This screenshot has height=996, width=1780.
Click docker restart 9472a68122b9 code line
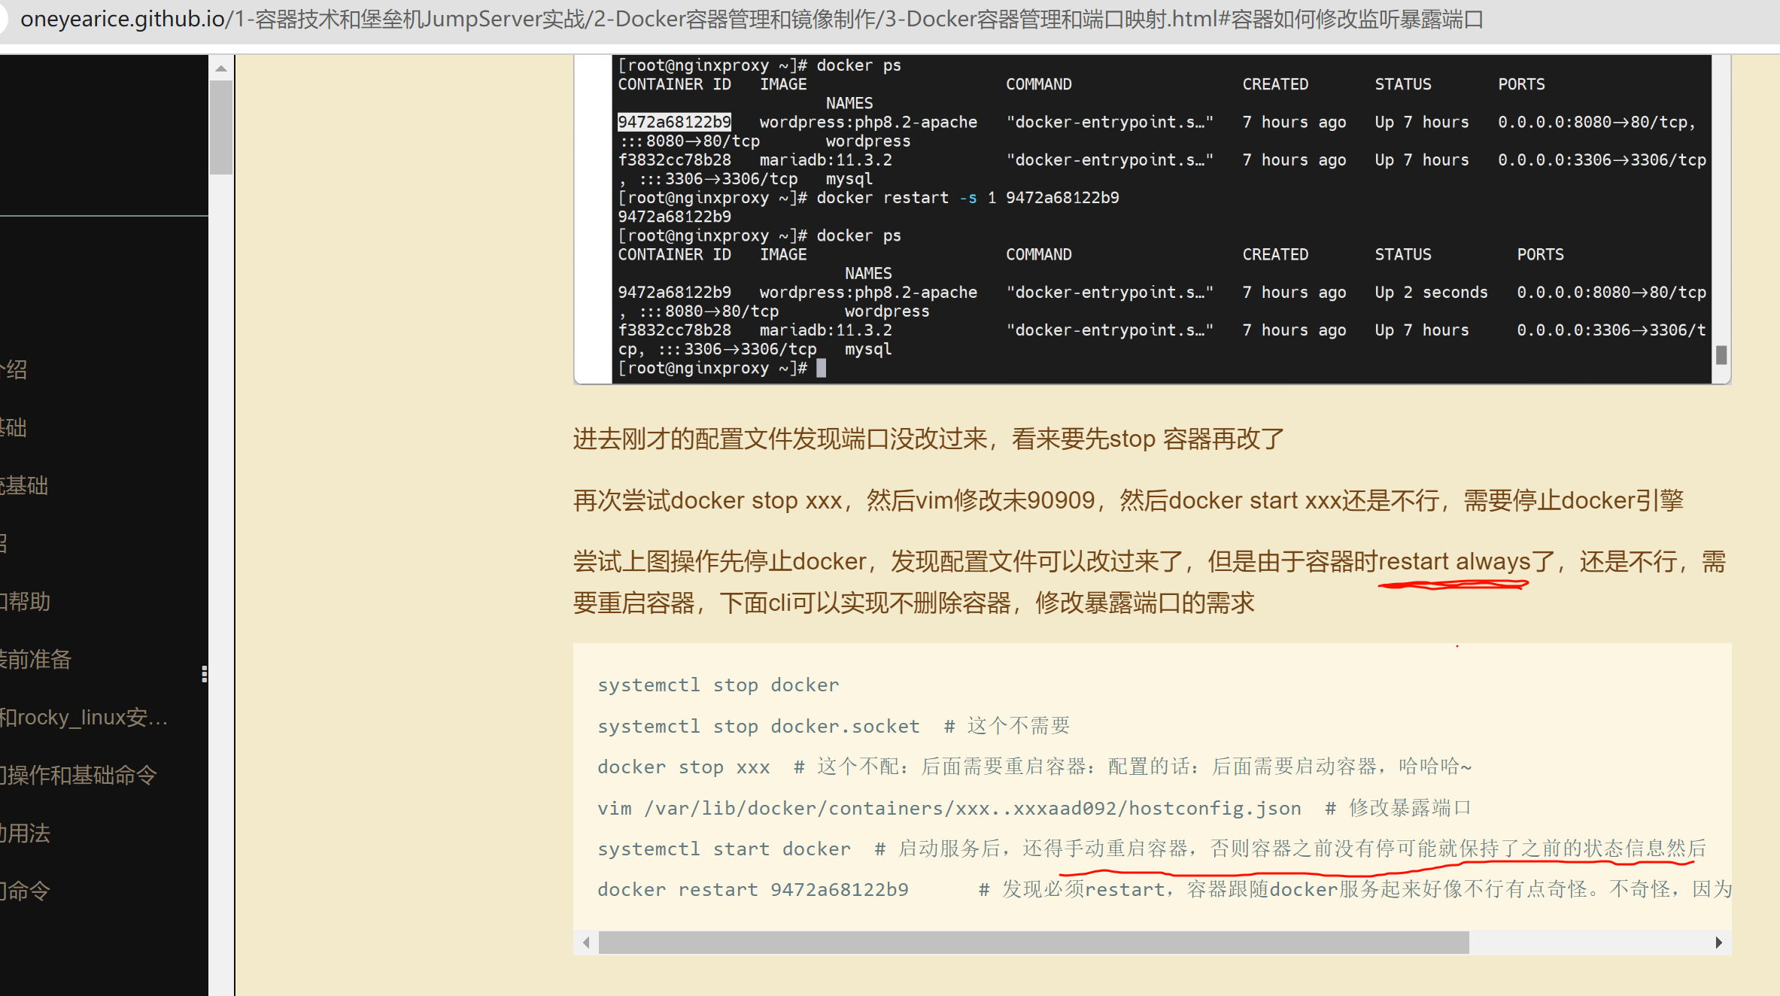click(x=753, y=889)
